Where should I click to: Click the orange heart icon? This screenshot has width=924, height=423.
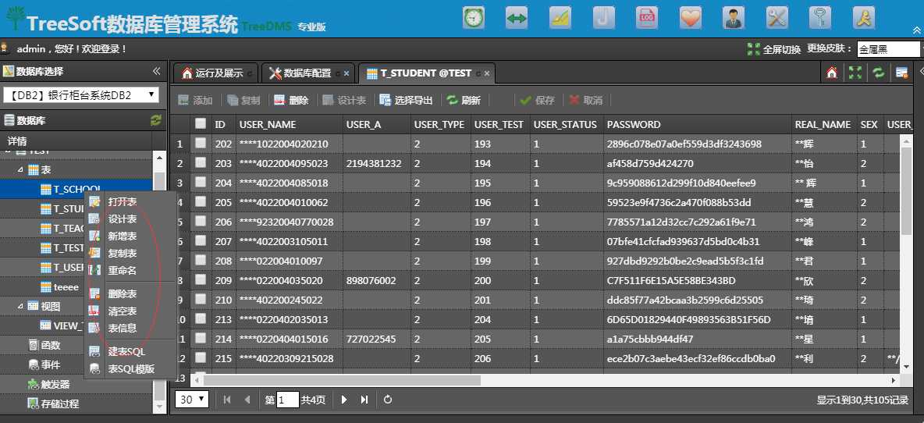pyautogui.click(x=691, y=18)
